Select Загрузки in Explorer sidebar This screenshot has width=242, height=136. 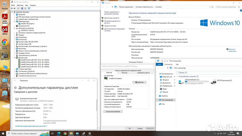(x=166, y=80)
